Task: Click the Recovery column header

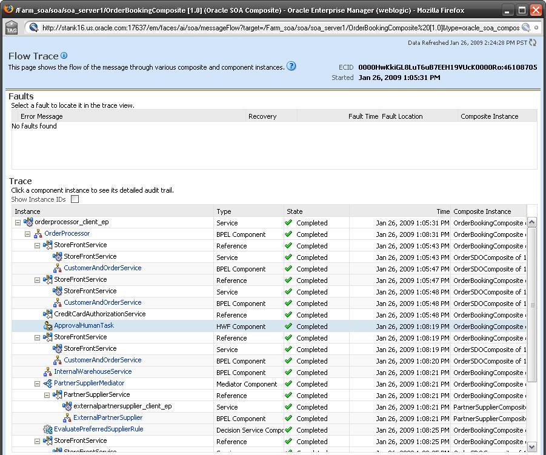Action: (271, 116)
